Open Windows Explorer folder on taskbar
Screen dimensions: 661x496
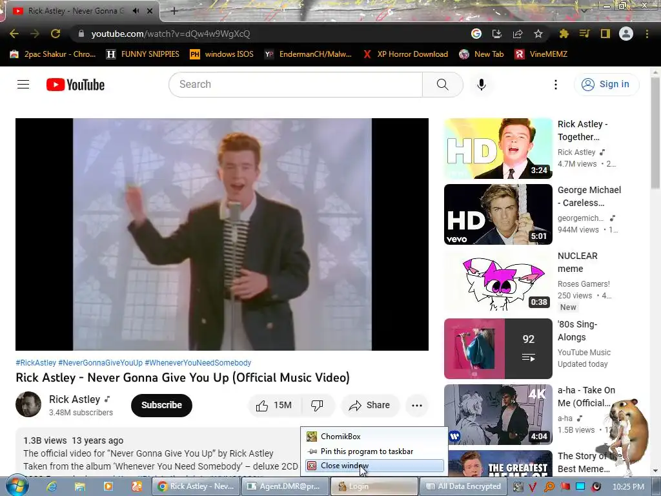click(x=79, y=486)
